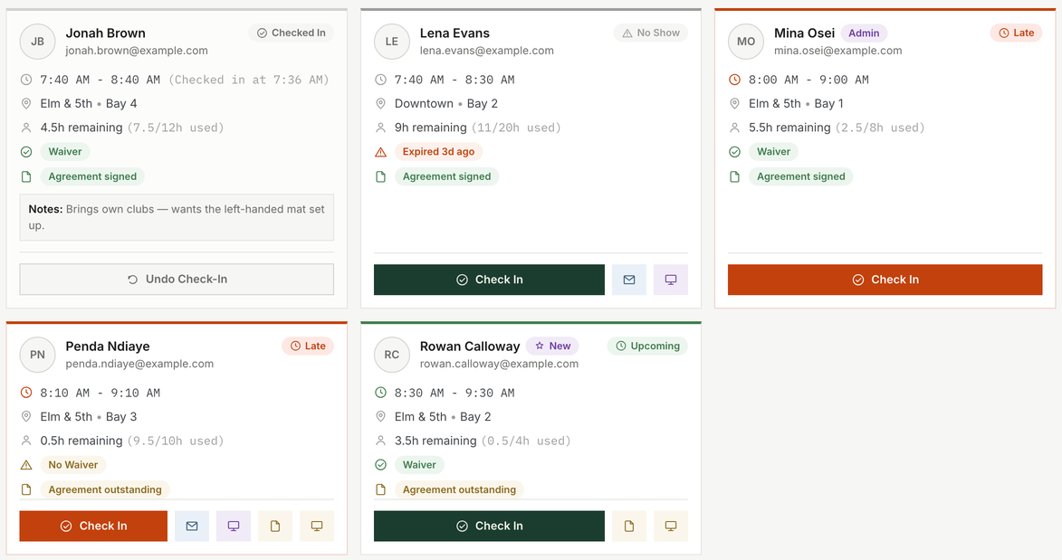Click the Upcoming badge on Rowan Calloway card

point(647,346)
